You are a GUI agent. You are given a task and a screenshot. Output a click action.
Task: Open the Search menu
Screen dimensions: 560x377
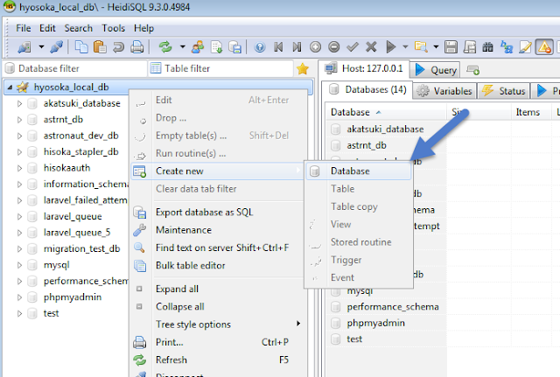pos(78,28)
